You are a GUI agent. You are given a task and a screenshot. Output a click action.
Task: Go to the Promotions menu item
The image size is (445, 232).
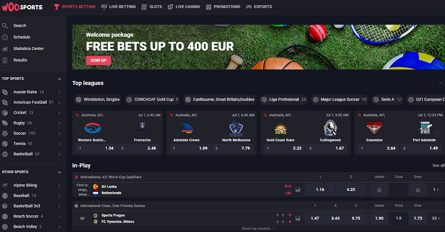pos(223,7)
